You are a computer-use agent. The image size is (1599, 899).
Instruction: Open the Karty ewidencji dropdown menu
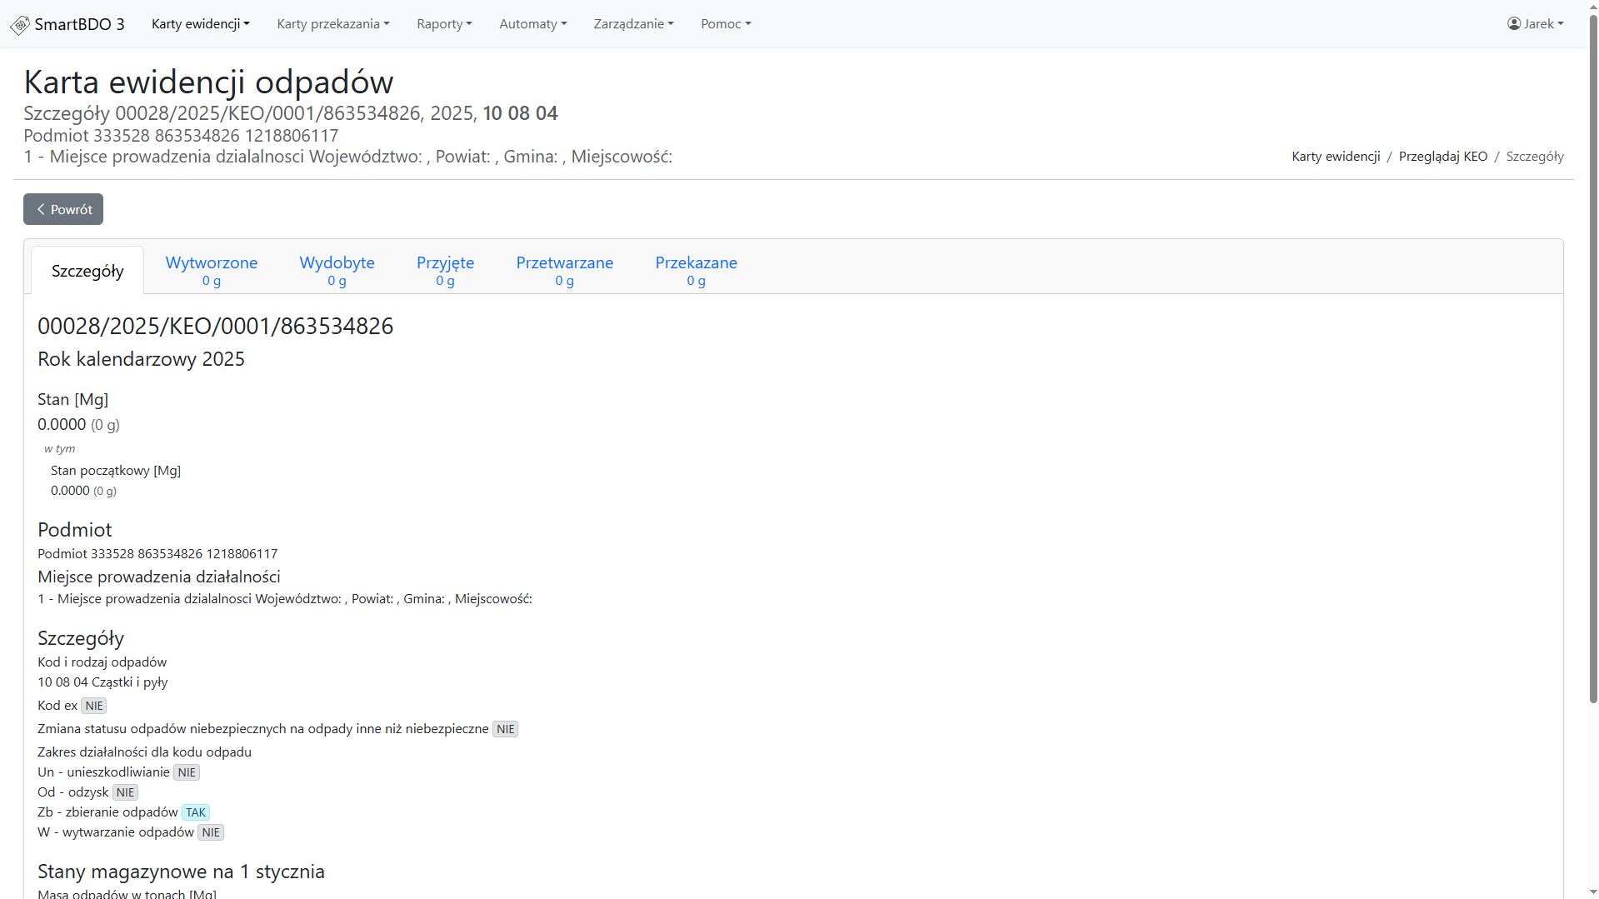pyautogui.click(x=200, y=23)
